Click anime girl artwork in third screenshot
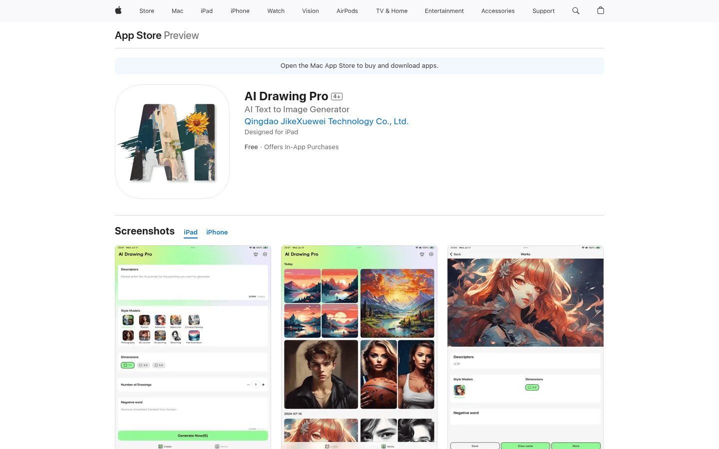This screenshot has height=449, width=719. click(525, 302)
